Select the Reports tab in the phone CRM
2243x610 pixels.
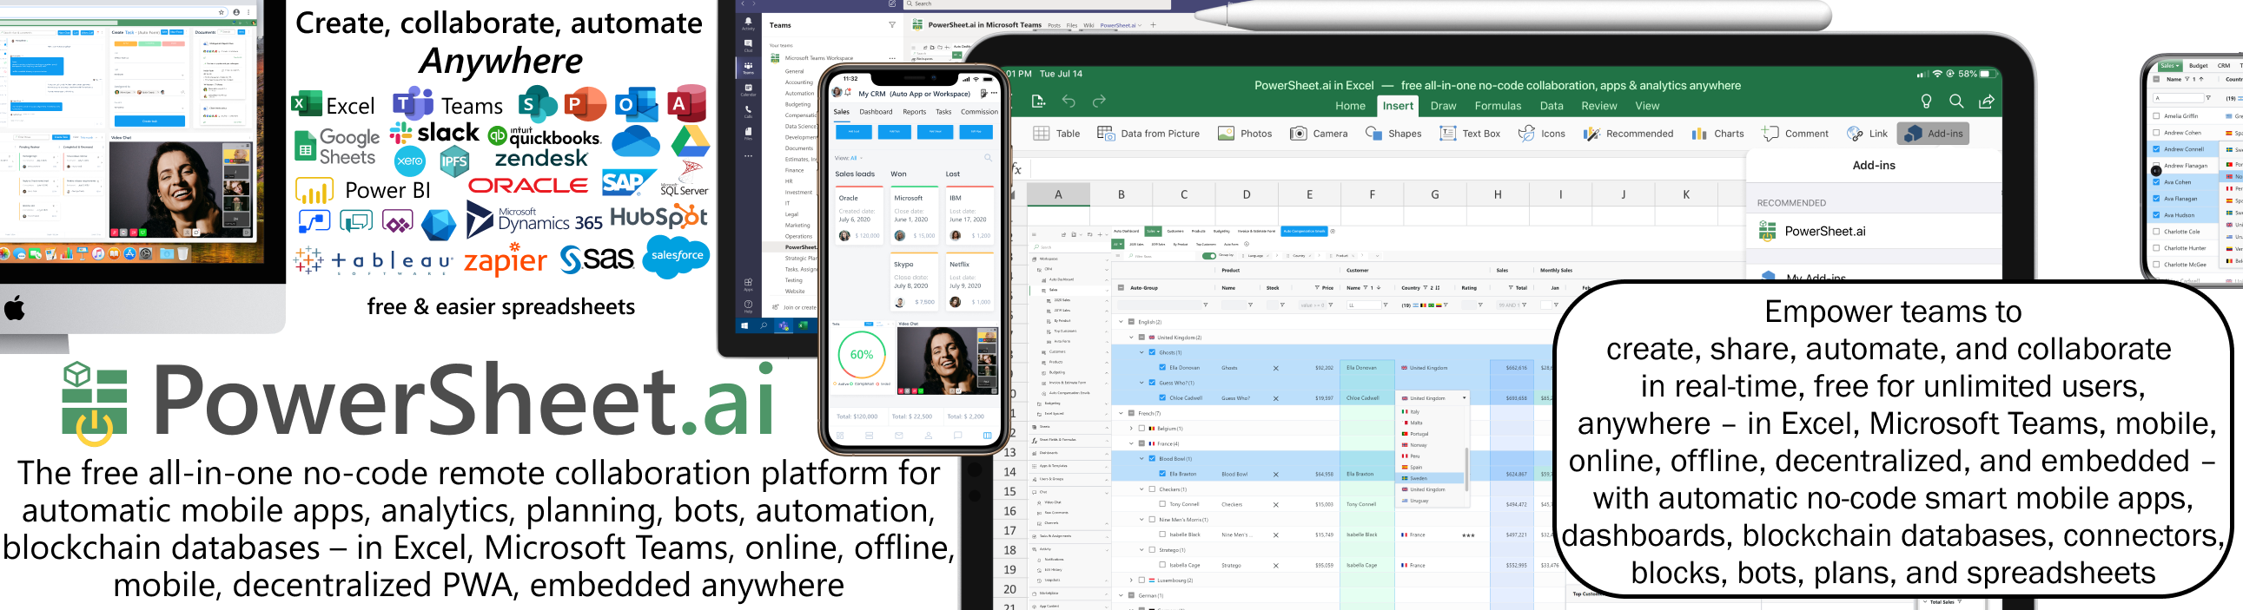pyautogui.click(x=914, y=111)
